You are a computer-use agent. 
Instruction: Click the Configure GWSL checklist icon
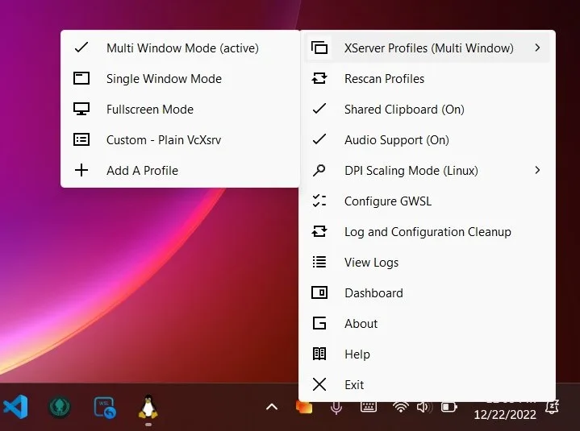click(x=319, y=201)
